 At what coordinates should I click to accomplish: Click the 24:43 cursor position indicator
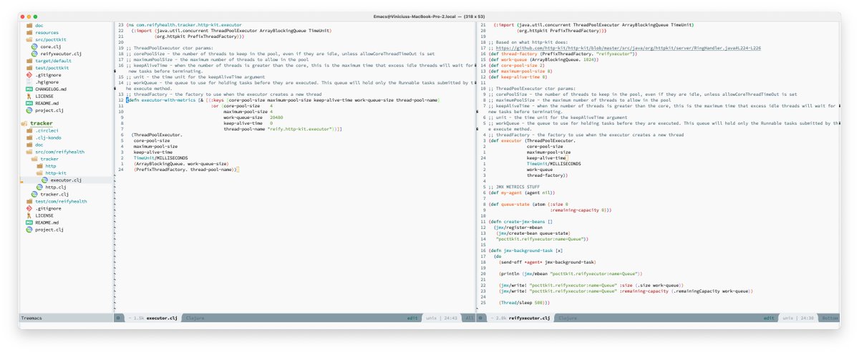click(x=450, y=317)
